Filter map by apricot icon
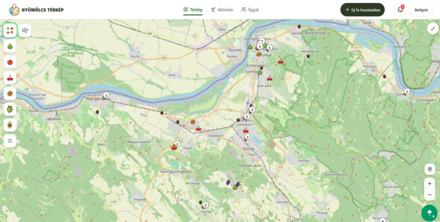Image resolution: width=440 pixels, height=222 pixels. (x=10, y=125)
